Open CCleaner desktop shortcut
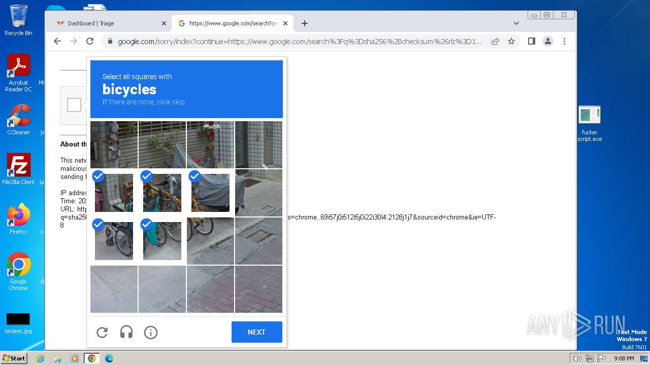Viewport: 650px width, 365px height. tap(18, 120)
